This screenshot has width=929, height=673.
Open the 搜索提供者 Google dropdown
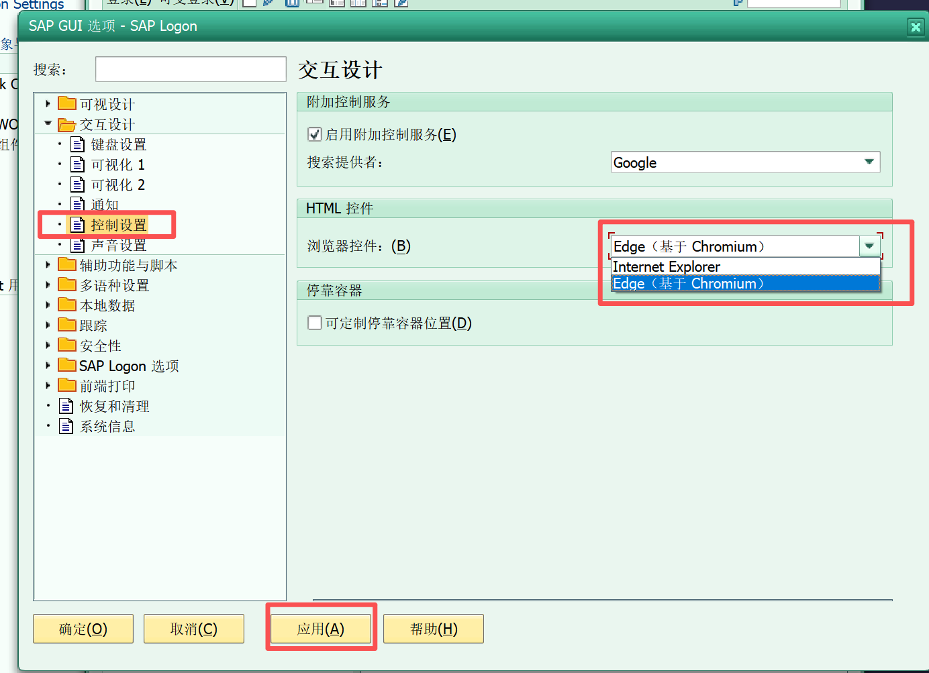[745, 162]
